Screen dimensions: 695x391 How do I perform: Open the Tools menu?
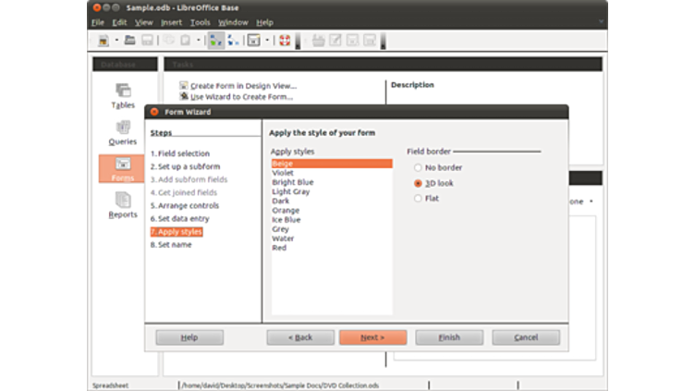pos(200,22)
